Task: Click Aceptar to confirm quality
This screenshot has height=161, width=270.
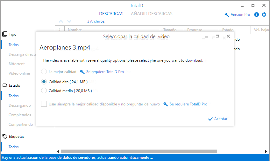Action: [218, 119]
